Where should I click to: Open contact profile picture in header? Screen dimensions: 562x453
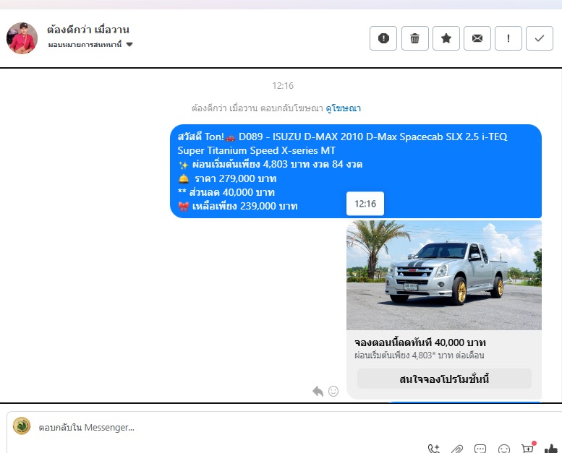click(x=22, y=38)
